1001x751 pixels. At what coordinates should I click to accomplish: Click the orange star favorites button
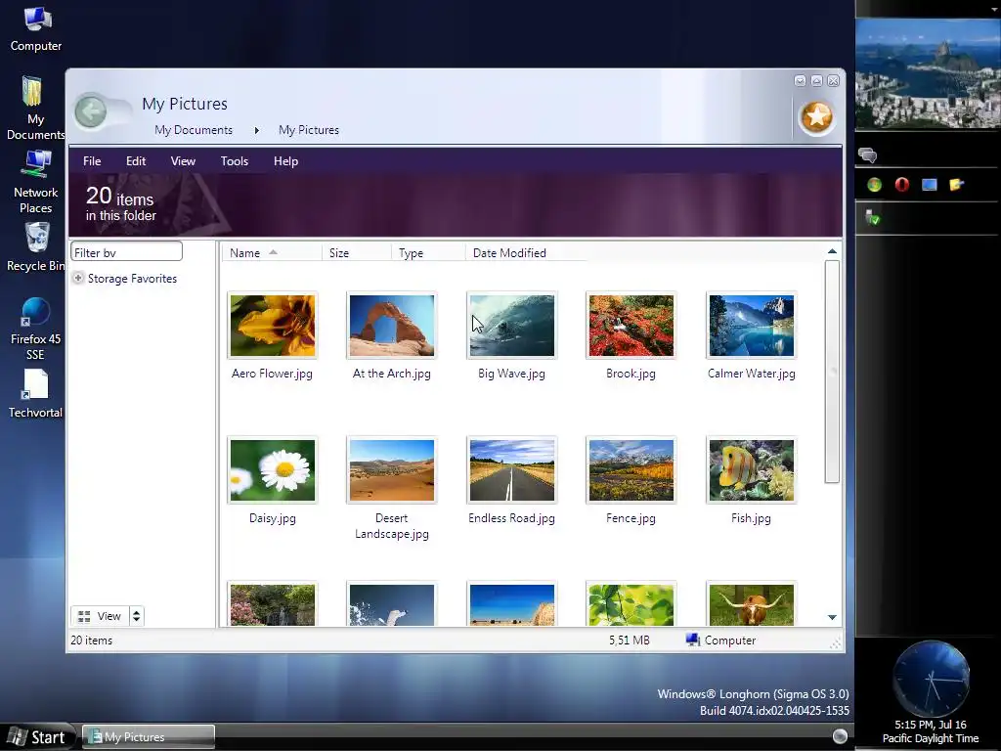(816, 117)
